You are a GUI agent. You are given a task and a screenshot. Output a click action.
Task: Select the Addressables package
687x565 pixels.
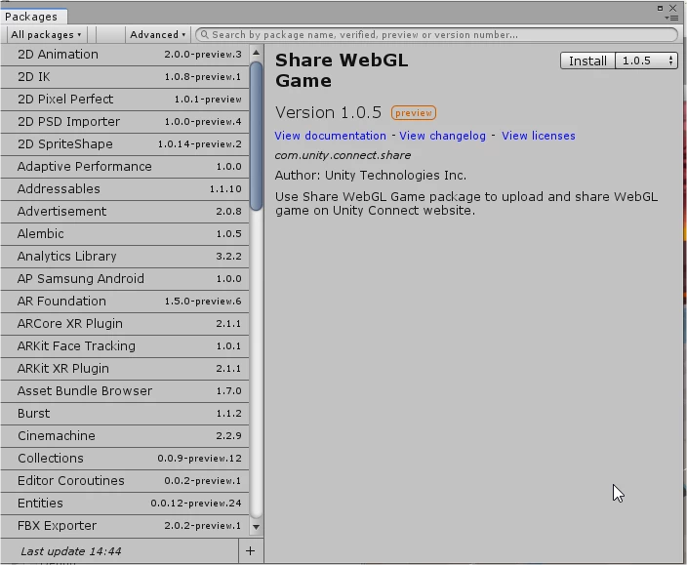[125, 189]
